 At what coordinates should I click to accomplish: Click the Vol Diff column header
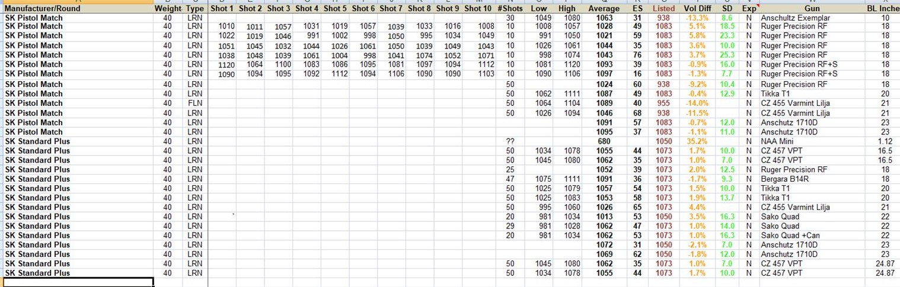697,9
